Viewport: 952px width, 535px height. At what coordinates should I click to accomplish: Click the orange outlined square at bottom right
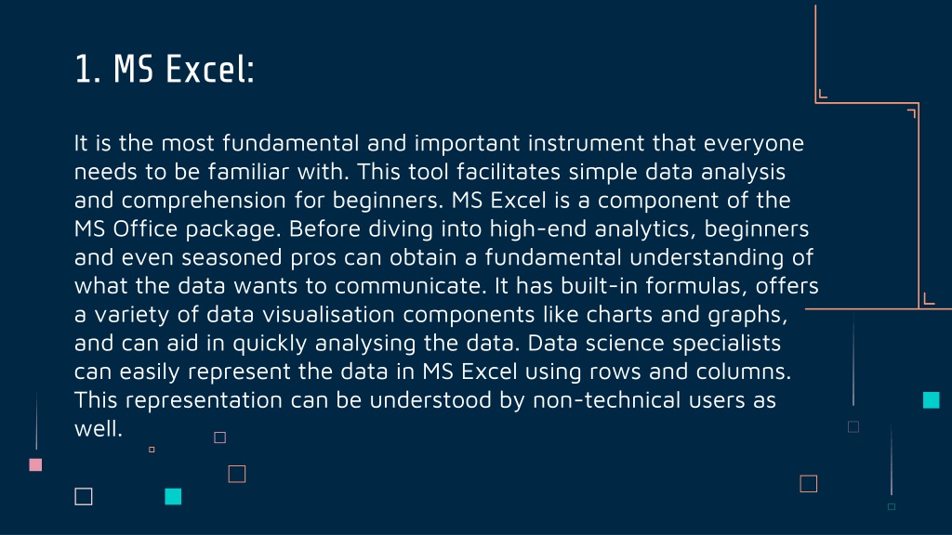coord(809,483)
